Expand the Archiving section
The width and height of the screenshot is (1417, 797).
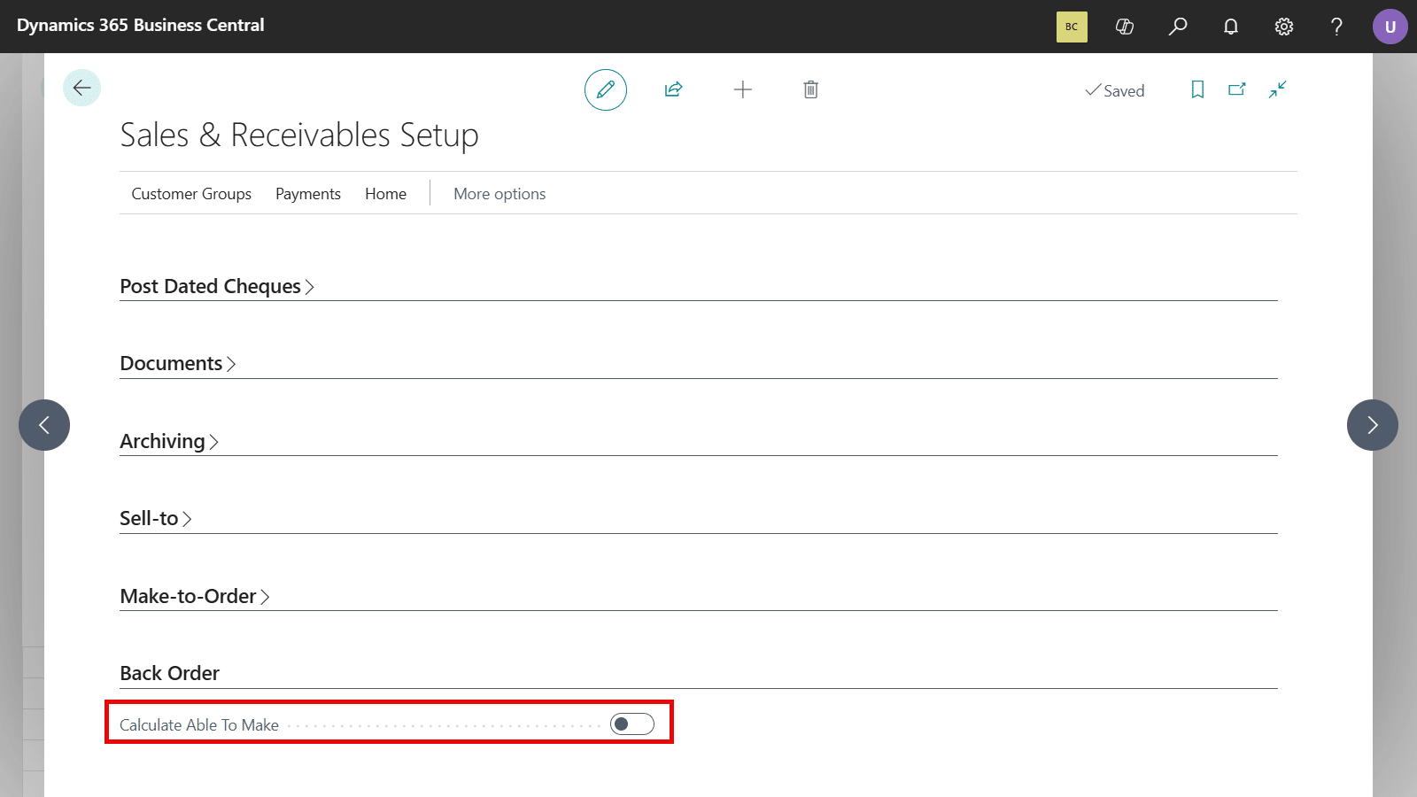(169, 441)
